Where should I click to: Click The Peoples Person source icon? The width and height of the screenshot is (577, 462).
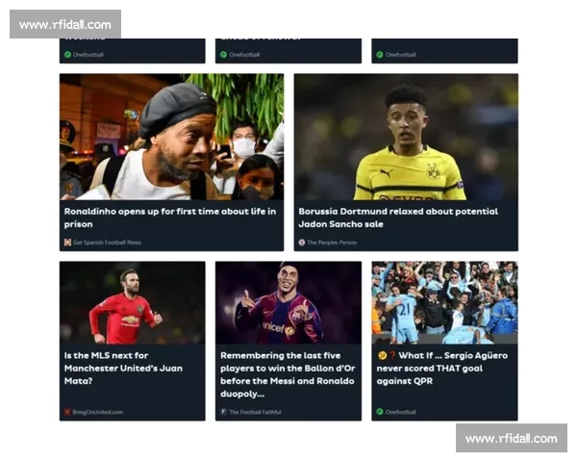[x=302, y=243]
